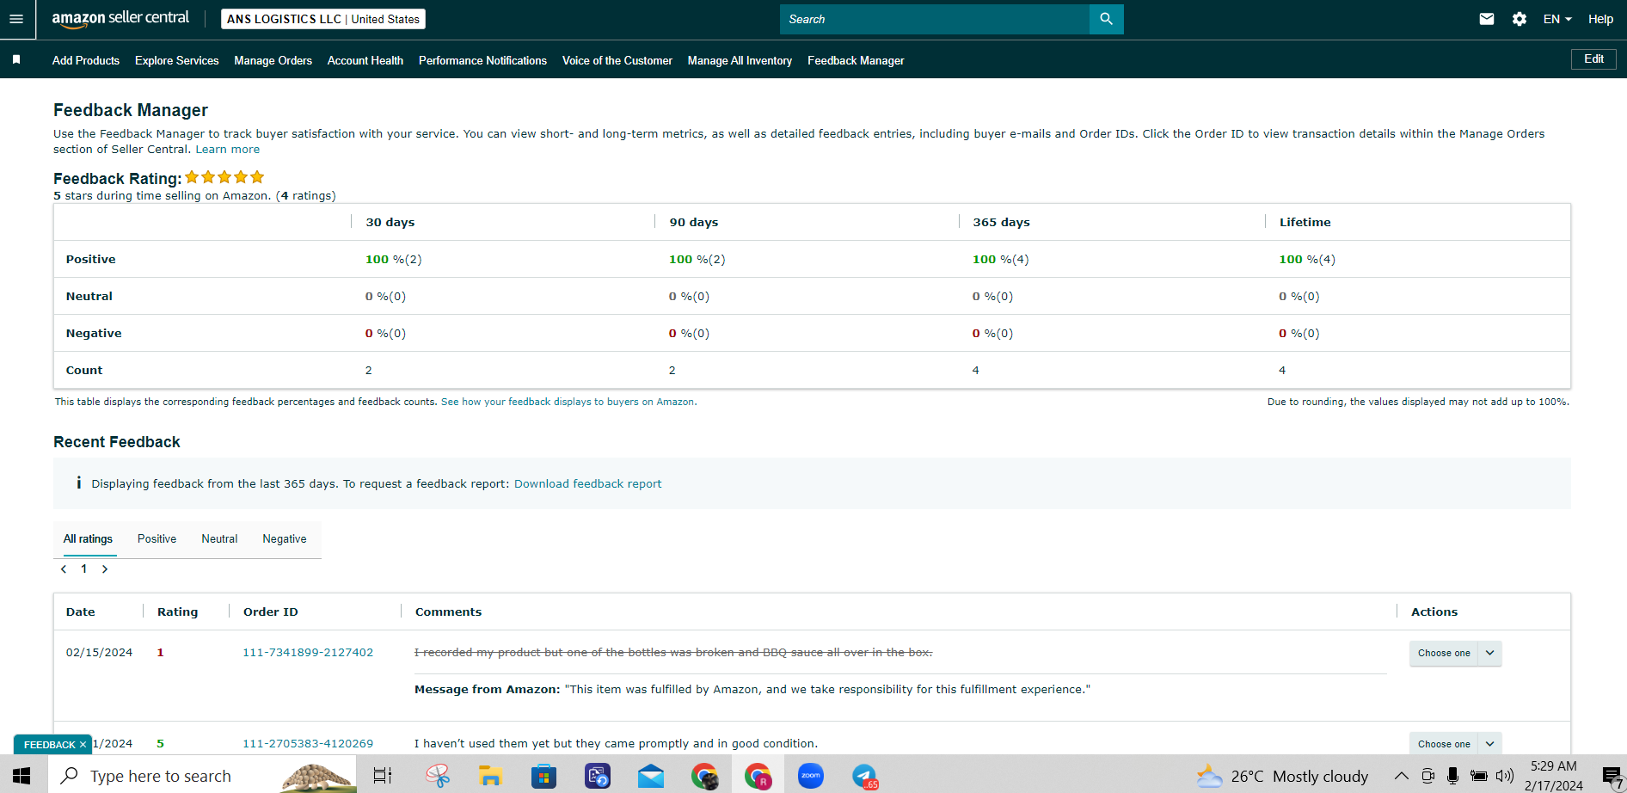Open Choose one dropdown for order 111-7341899-2127402
This screenshot has width=1627, height=793.
[1455, 653]
